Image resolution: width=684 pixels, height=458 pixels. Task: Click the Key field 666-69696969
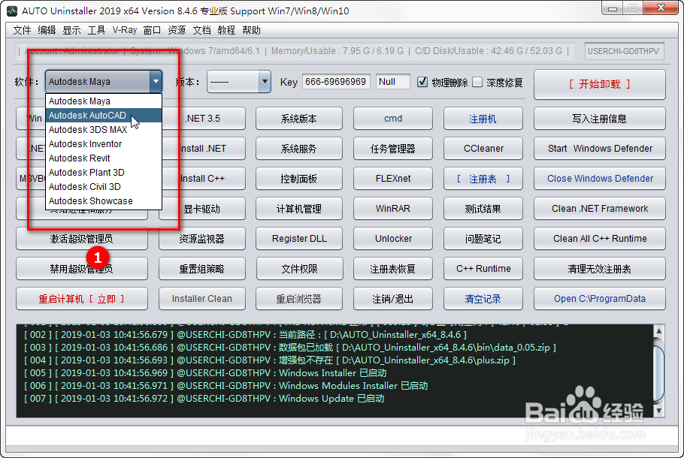click(x=336, y=82)
